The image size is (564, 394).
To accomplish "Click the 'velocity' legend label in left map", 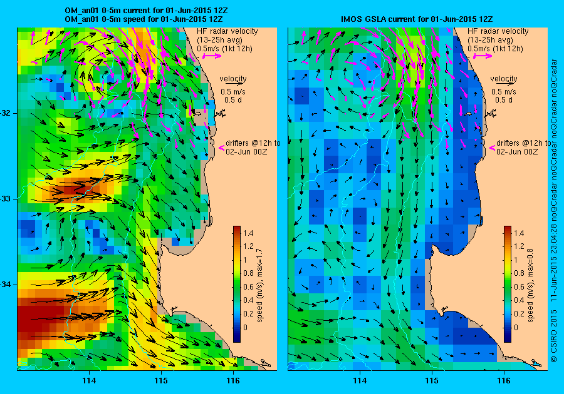I will [233, 78].
